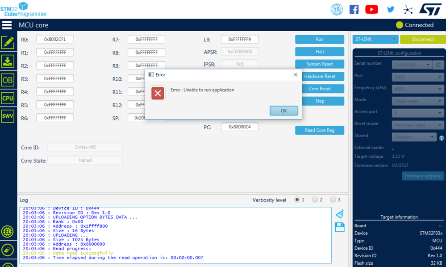446x267 pixels.
Task: Select verbosity level 3
Action: click(x=333, y=200)
